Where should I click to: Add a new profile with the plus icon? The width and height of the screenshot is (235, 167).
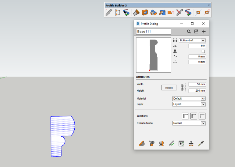pyautogui.click(x=204, y=32)
